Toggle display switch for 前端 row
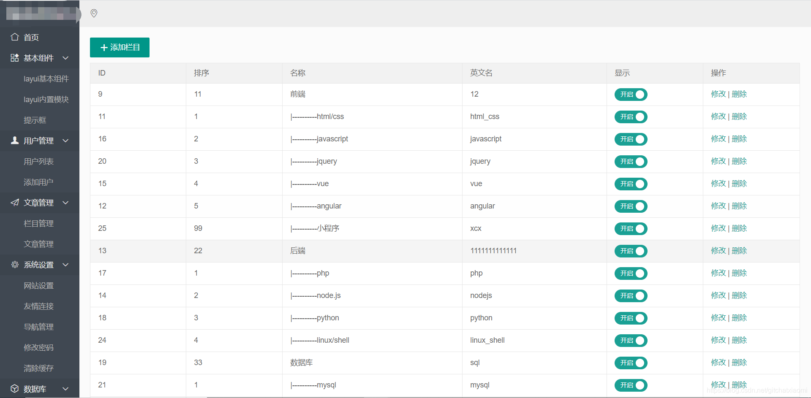The image size is (811, 398). [631, 95]
